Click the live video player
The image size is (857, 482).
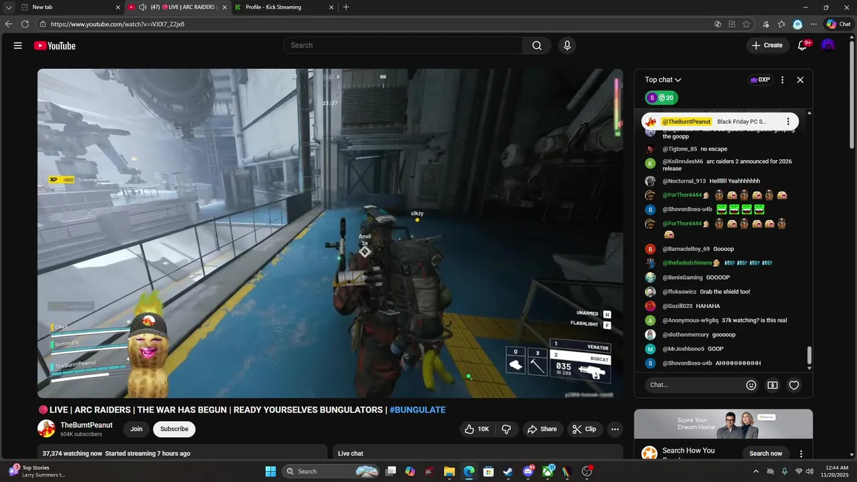pos(330,233)
